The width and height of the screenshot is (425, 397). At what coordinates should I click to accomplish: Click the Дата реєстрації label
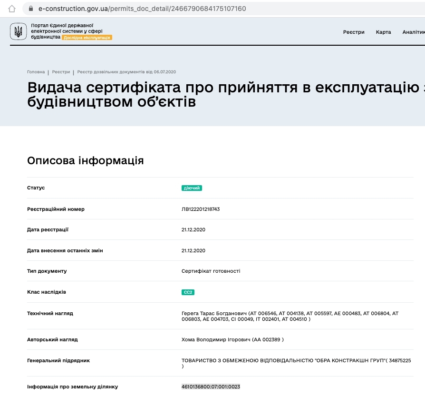coord(48,229)
